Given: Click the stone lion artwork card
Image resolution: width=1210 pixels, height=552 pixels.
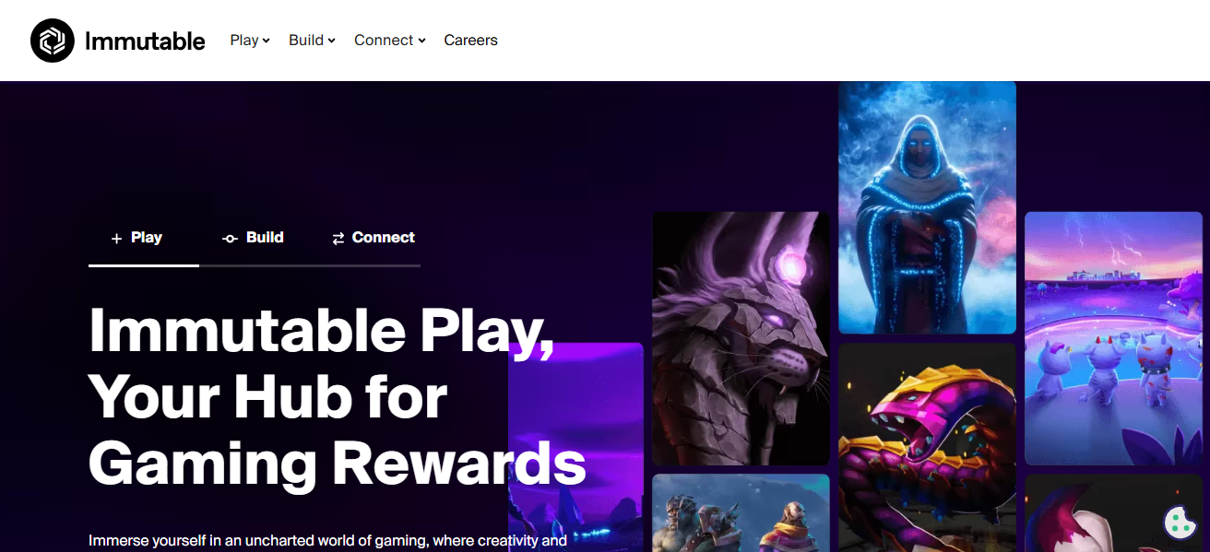Looking at the screenshot, I should [x=741, y=339].
